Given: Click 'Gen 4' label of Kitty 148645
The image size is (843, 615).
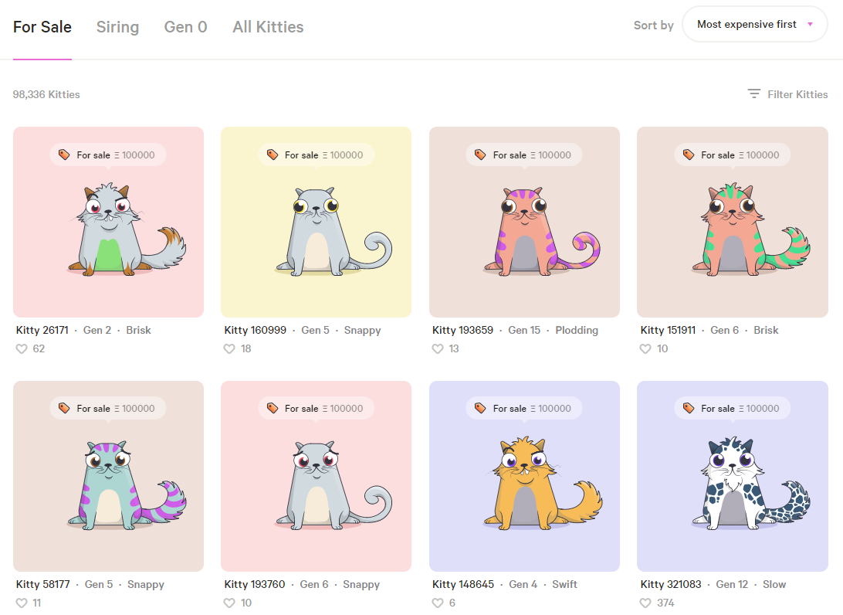Looking at the screenshot, I should pos(523,584).
